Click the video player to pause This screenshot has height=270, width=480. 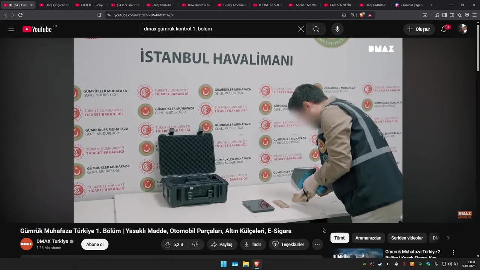coord(238,130)
